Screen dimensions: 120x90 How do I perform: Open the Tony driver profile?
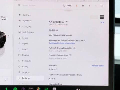pyautogui.click(x=67, y=6)
